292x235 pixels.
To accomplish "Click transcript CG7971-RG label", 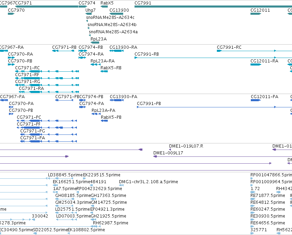I will point(27,82).
